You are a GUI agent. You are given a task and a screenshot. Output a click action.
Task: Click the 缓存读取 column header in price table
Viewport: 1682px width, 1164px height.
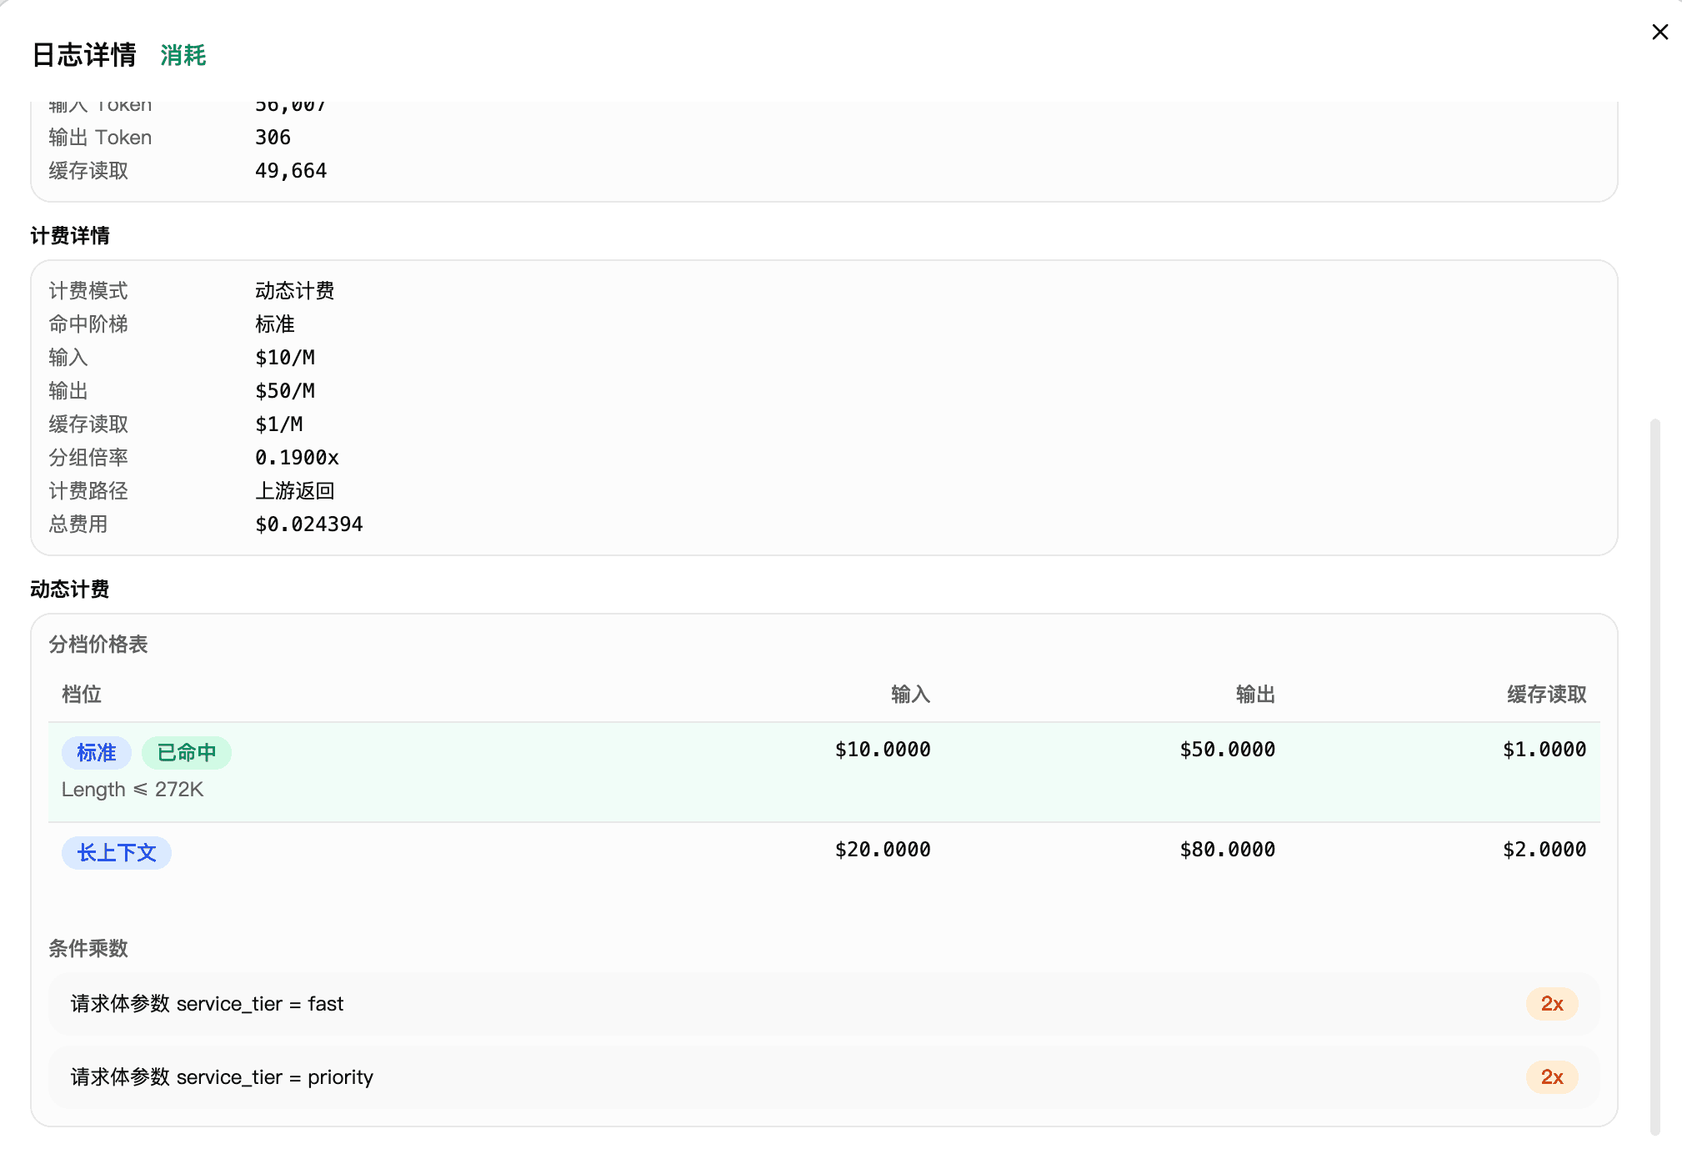click(1546, 695)
